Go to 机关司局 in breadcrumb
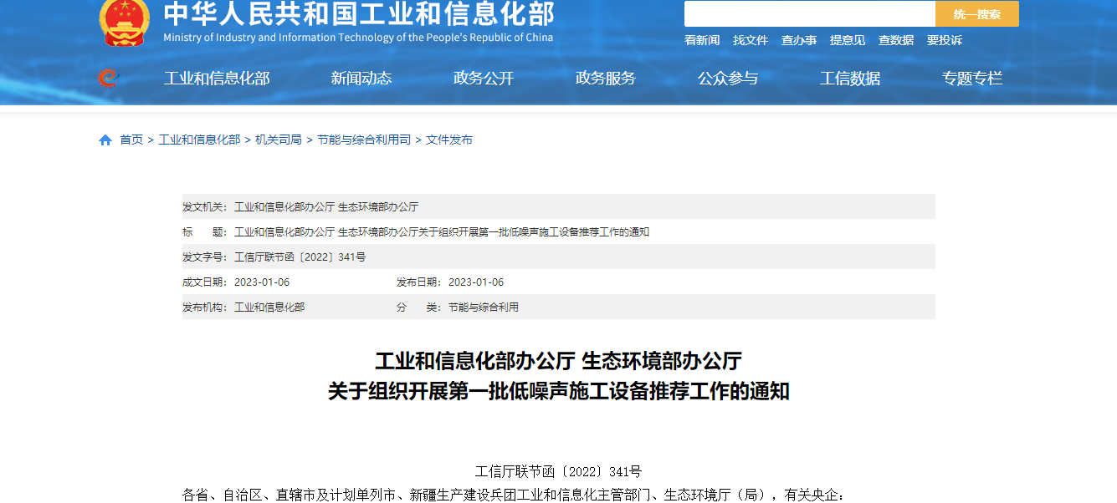Screen dimensions: 1117x503 pyautogui.click(x=279, y=140)
